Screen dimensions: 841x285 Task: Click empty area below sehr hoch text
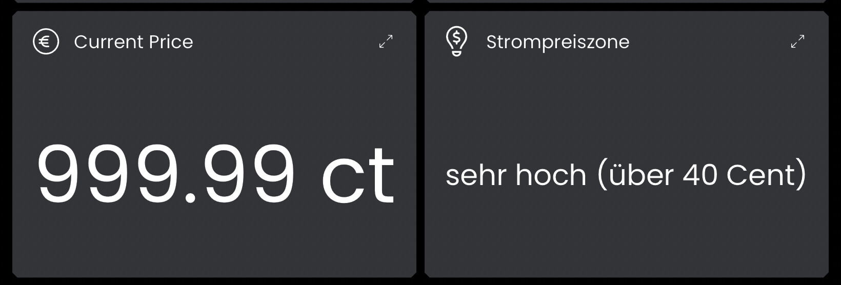(x=627, y=236)
